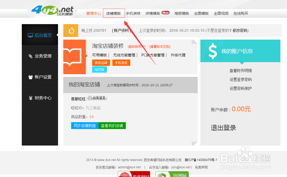Open the 管理中心 menu item

coord(94,13)
